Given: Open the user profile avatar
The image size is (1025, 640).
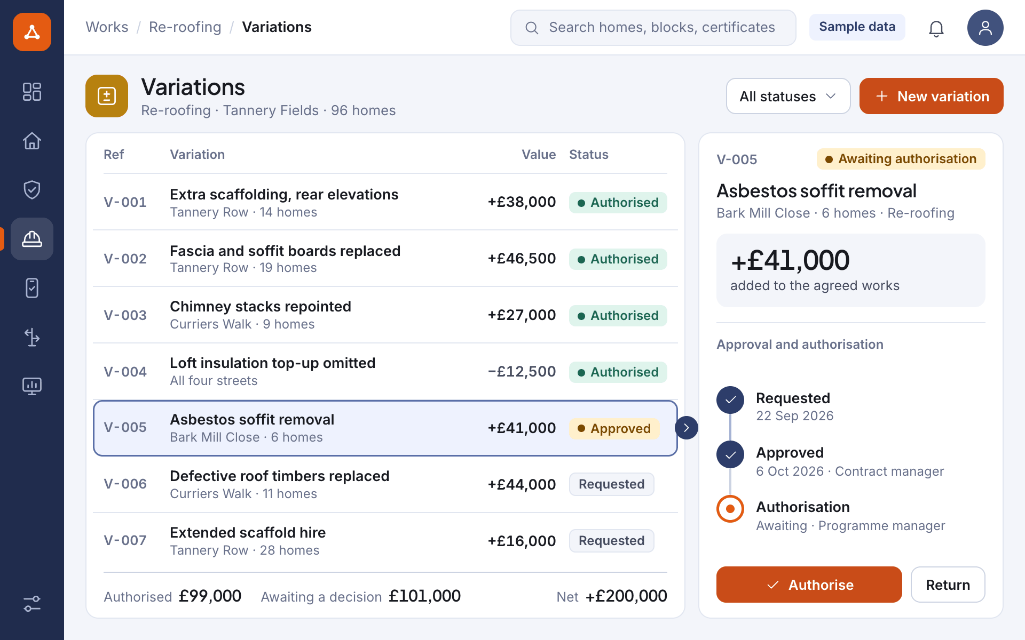Looking at the screenshot, I should [985, 28].
